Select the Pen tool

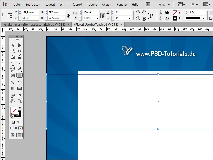tap(13, 70)
